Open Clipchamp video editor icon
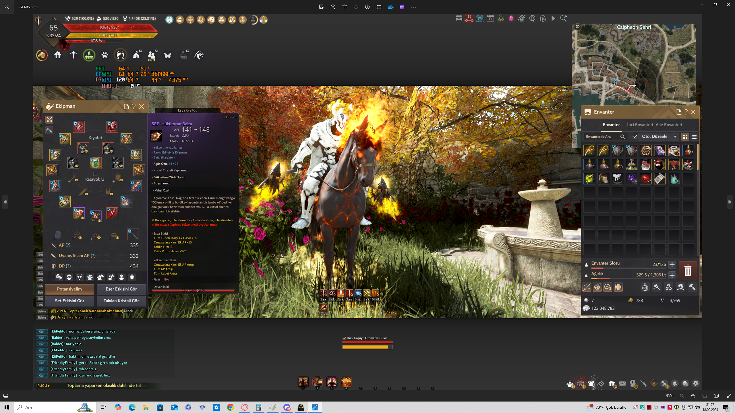This screenshot has height=413, width=735. point(402,7)
